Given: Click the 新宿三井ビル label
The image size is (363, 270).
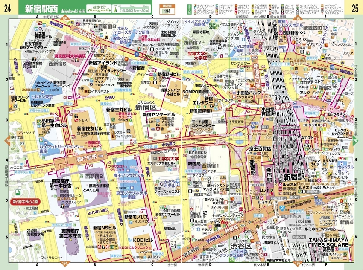Looking at the screenshot, I should (x=119, y=110).
